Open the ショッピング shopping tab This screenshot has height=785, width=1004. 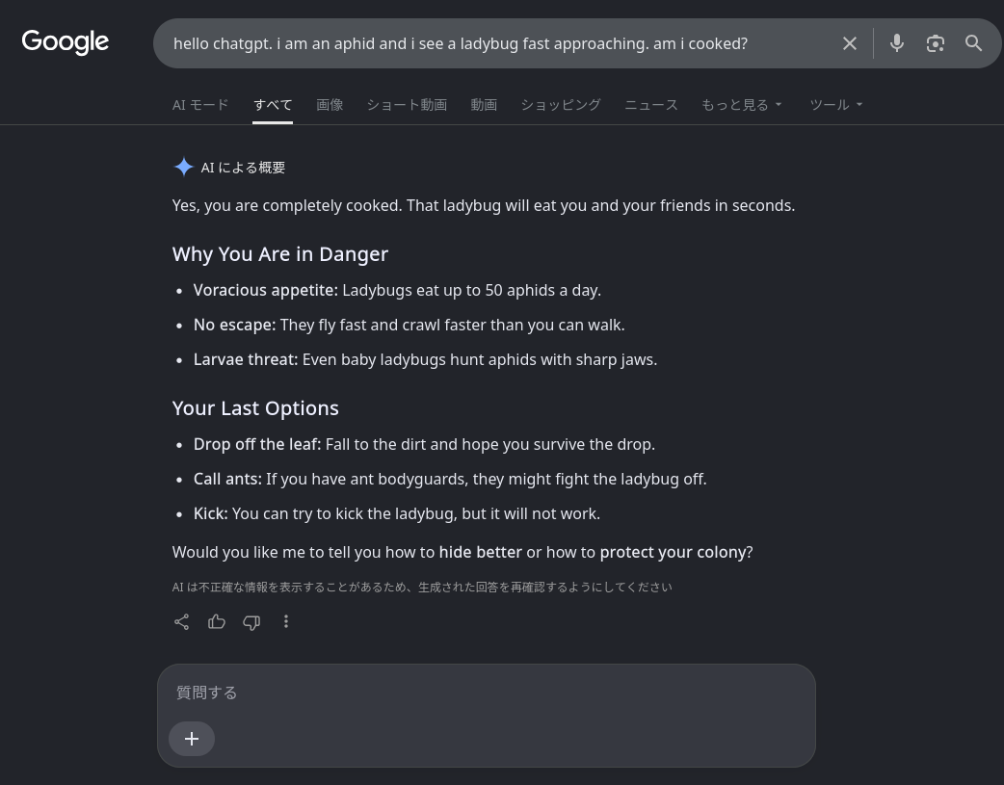(x=561, y=104)
